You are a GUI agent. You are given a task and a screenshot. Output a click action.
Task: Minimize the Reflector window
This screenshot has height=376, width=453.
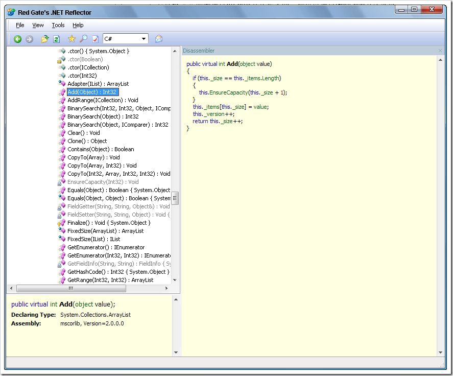[401, 9]
